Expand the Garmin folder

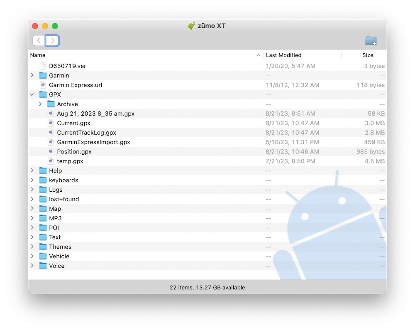click(x=32, y=75)
